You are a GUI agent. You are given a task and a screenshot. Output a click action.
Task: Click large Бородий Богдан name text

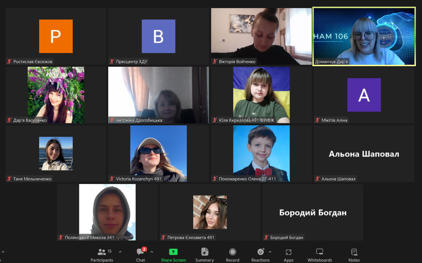[313, 213]
